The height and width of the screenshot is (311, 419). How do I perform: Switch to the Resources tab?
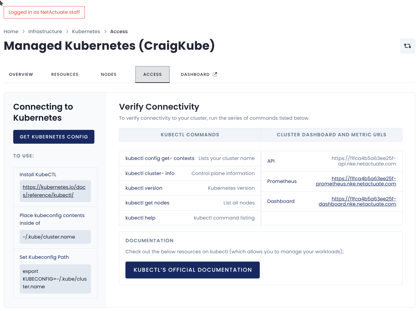coord(65,74)
